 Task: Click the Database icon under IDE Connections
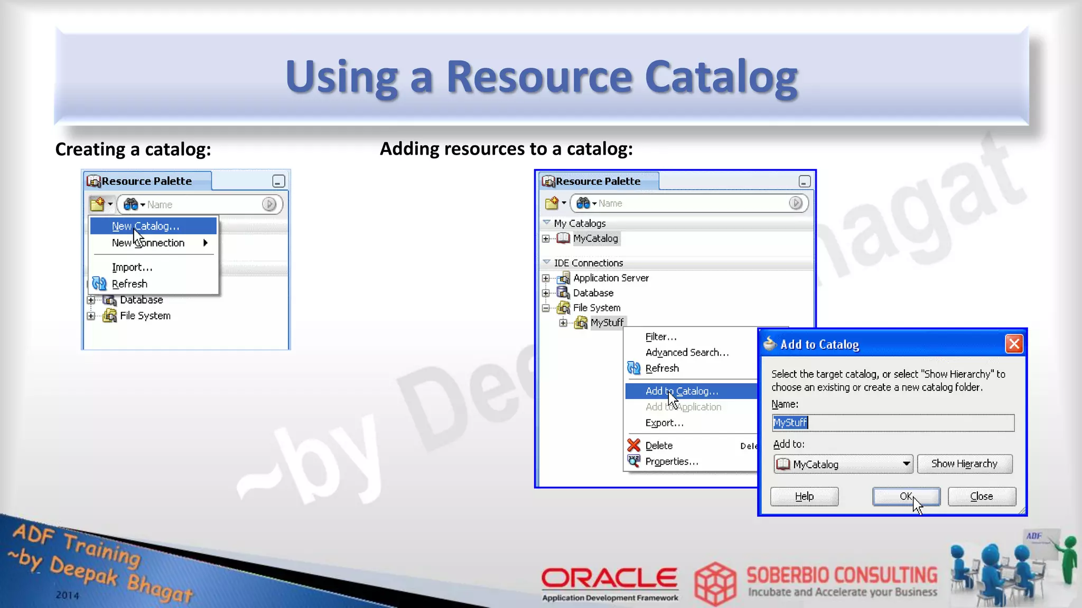click(x=563, y=292)
